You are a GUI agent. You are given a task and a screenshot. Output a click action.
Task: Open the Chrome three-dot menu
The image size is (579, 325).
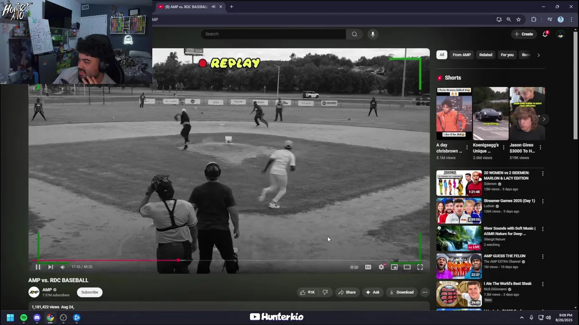click(x=572, y=19)
